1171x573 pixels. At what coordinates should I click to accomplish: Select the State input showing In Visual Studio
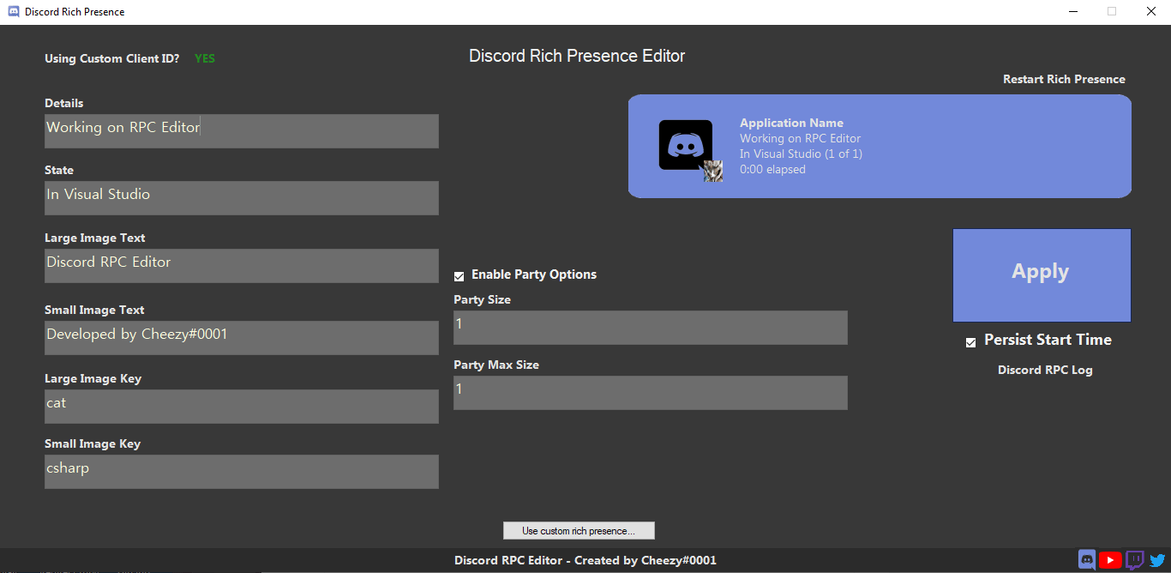(x=241, y=197)
